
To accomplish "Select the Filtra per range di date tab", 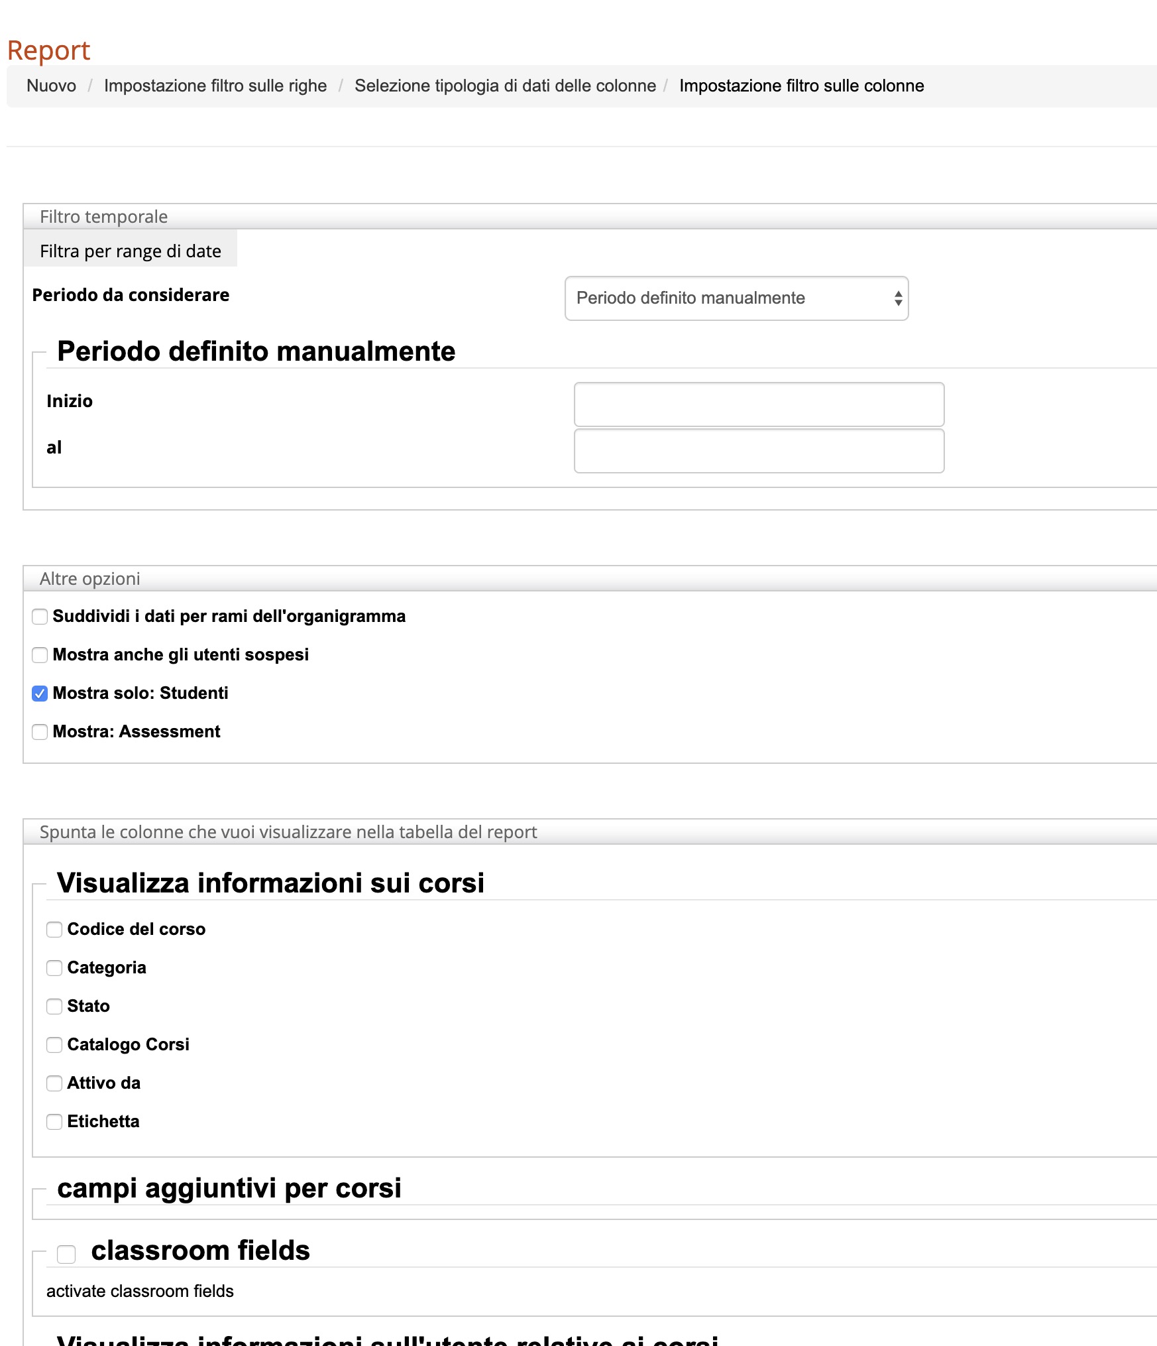I will click(x=130, y=251).
